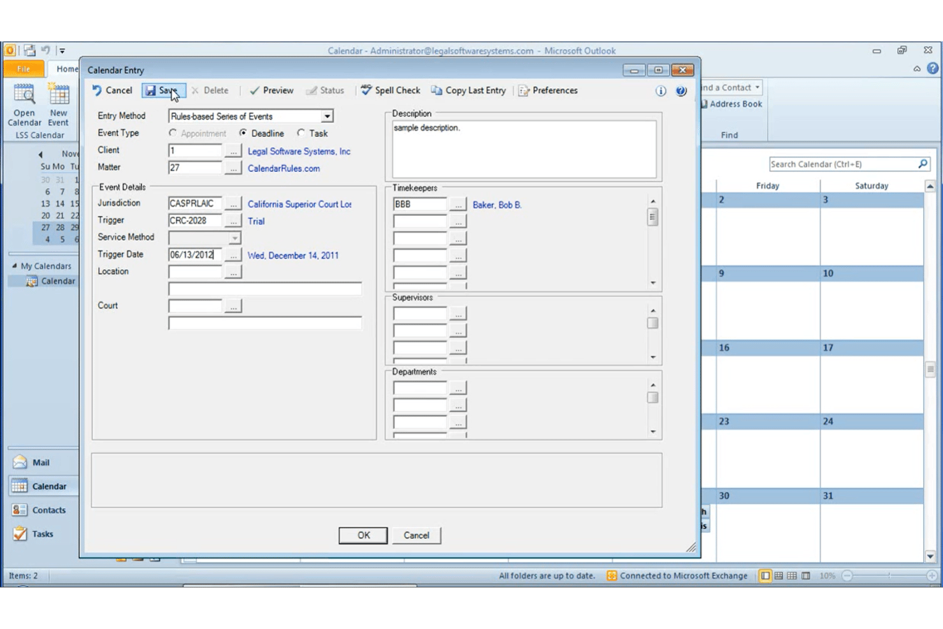Click the Legal Software Systems, Inc link
Viewport: 943px width, 629px height.
pyautogui.click(x=299, y=152)
